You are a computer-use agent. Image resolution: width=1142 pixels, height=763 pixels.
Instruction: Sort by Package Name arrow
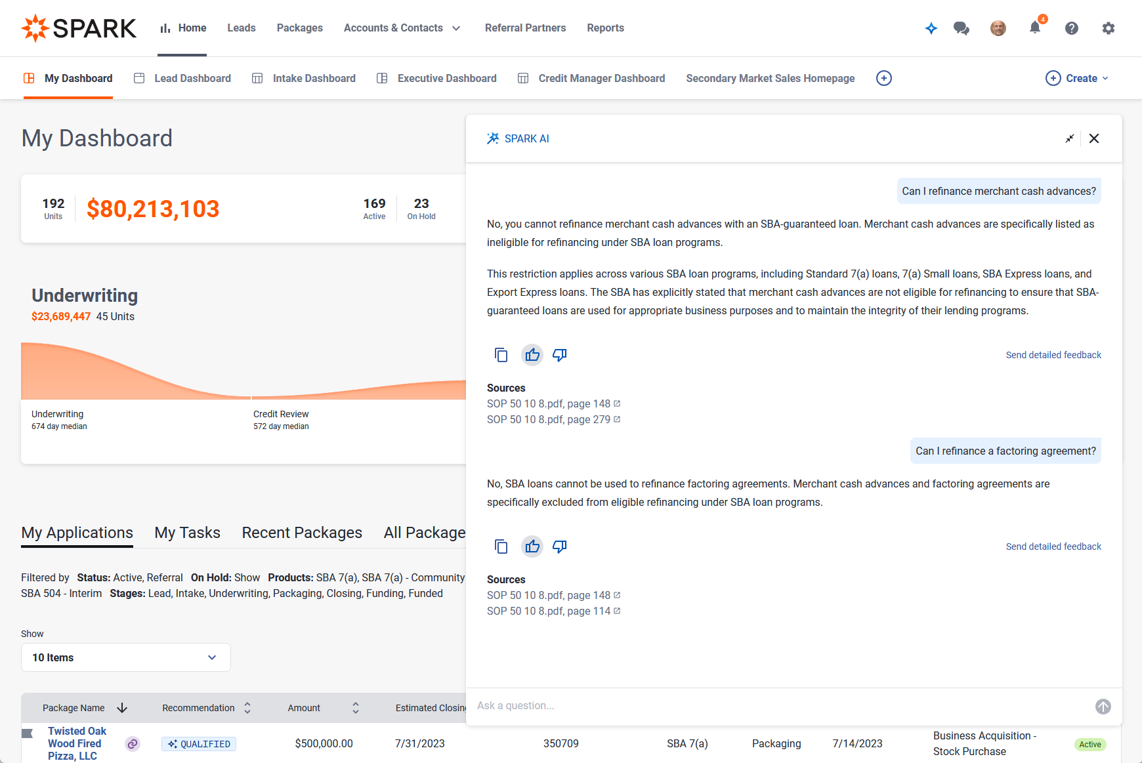(122, 708)
